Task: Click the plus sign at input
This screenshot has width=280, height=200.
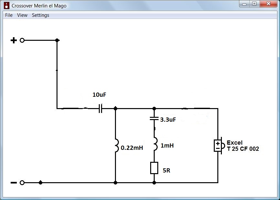Action: pyautogui.click(x=14, y=40)
